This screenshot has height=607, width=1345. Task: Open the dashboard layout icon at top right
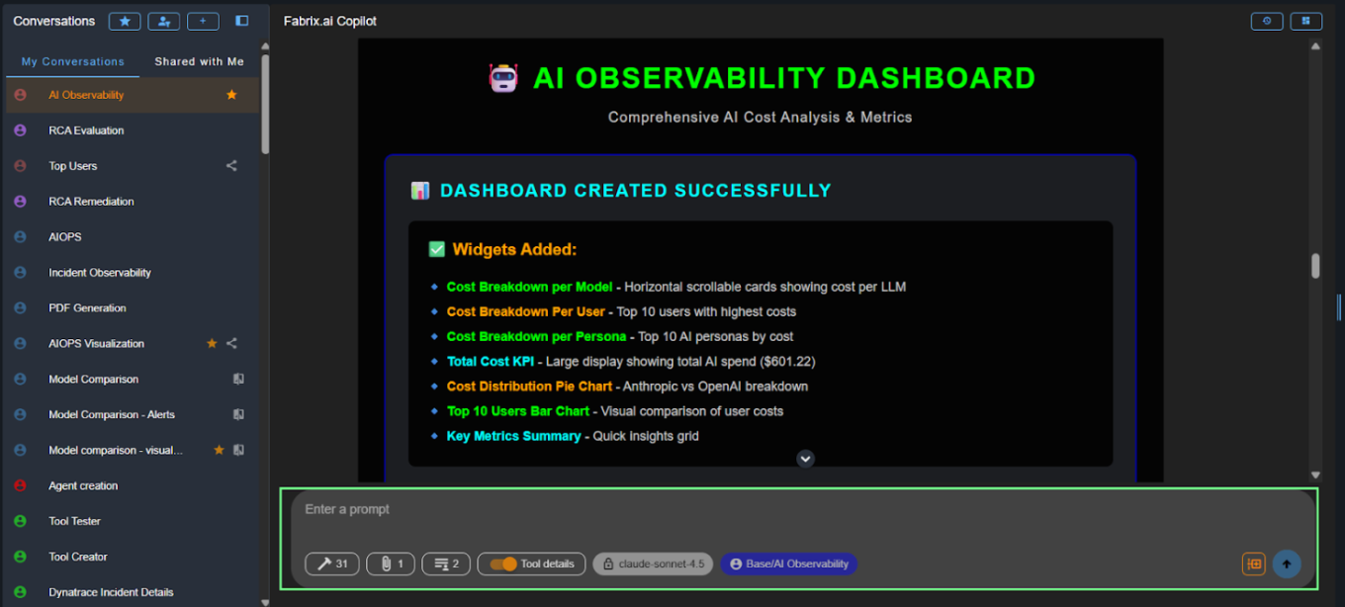(1305, 21)
